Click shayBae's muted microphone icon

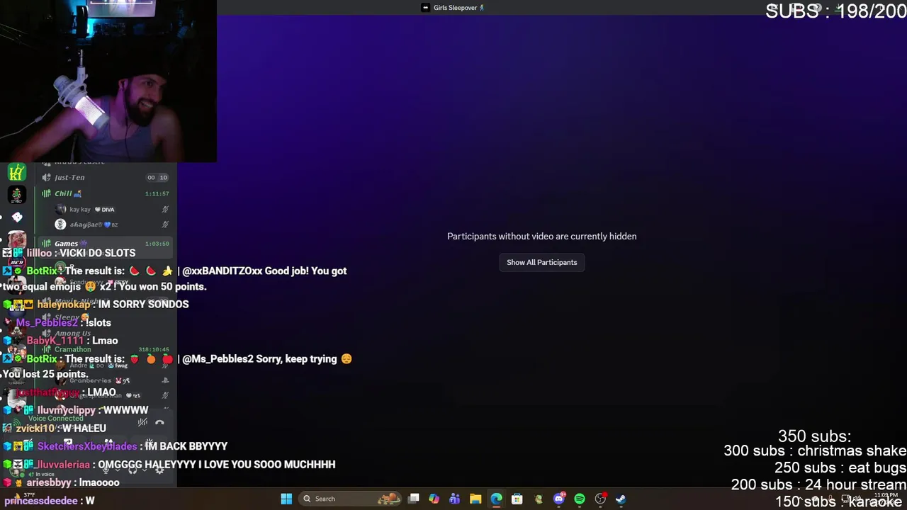[165, 225]
